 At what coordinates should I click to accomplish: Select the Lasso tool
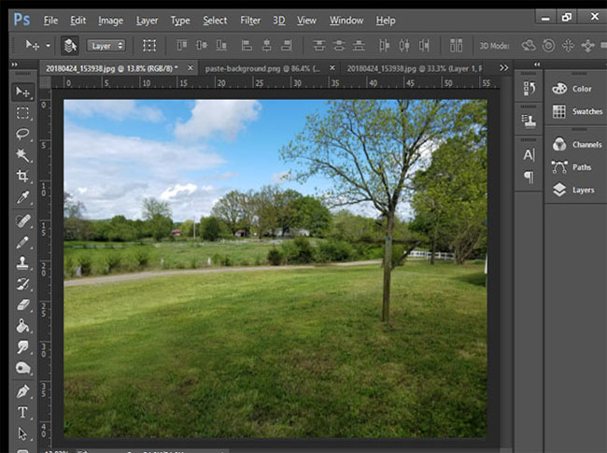click(x=22, y=134)
